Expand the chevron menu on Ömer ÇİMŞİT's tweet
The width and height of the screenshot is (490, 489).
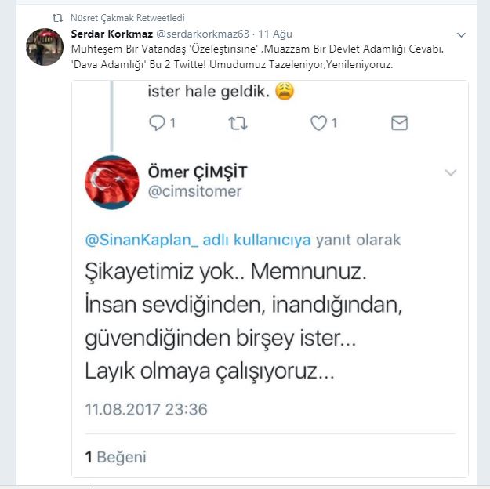450,172
